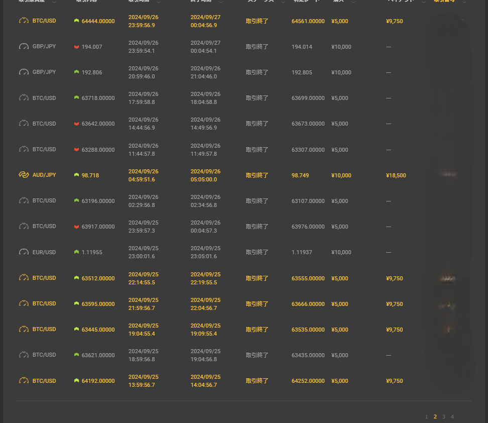This screenshot has width=488, height=423.
Task: Click green up arrow beside 98.718
Action: (76, 175)
